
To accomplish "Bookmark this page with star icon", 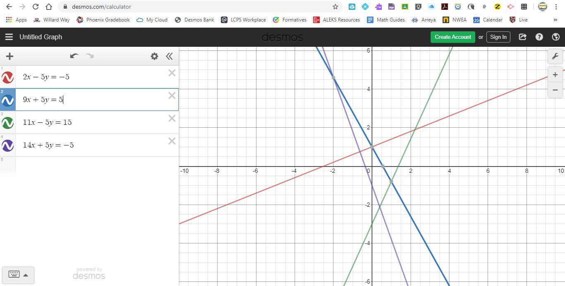I will (x=335, y=7).
